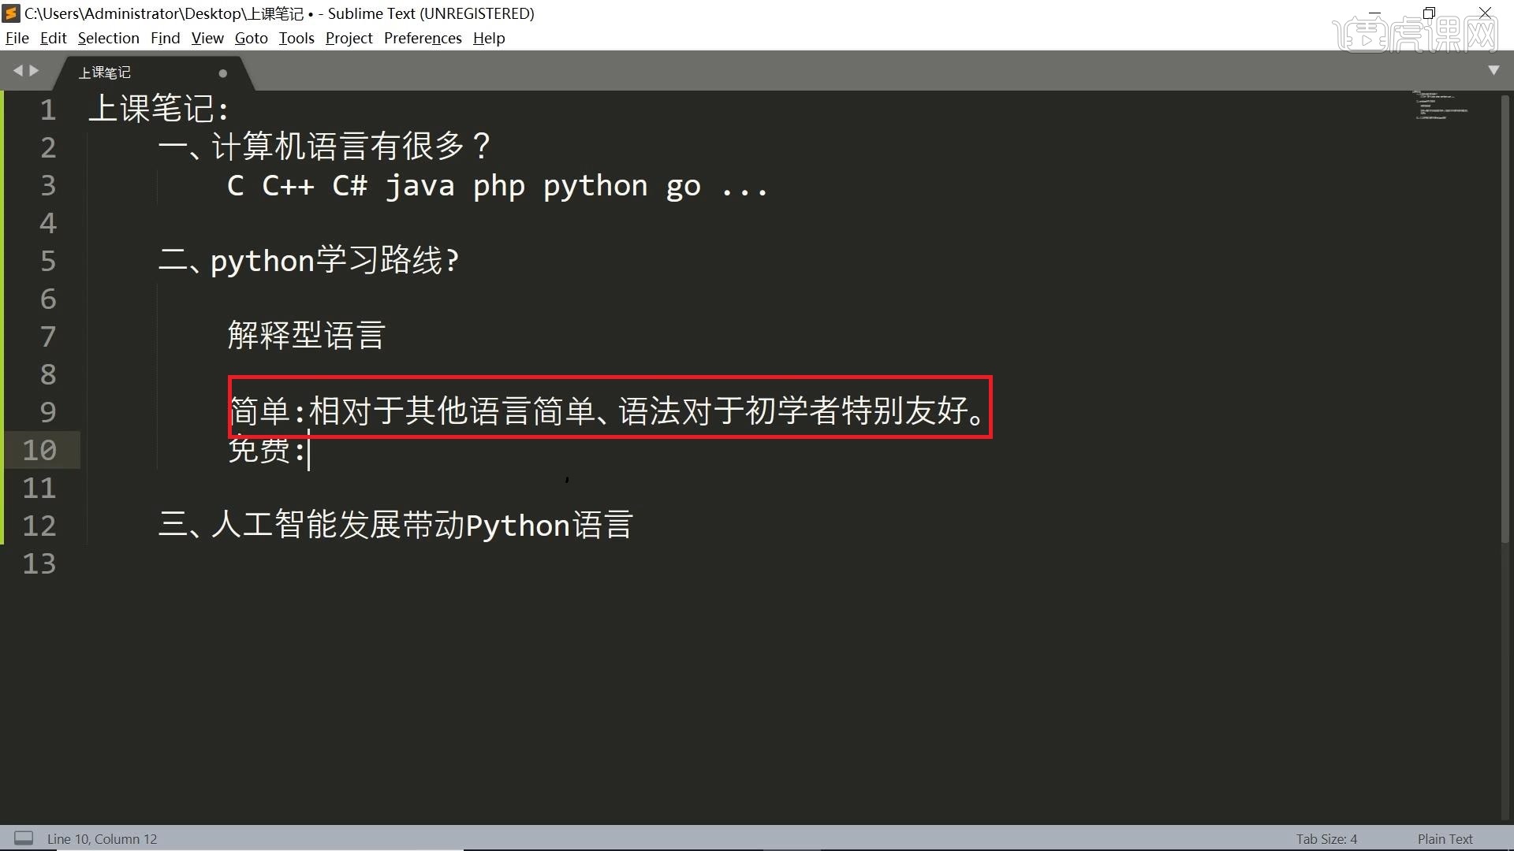Screen dimensions: 1514x851
Task: Open the Tab Size: 4 selector
Action: tap(1326, 838)
